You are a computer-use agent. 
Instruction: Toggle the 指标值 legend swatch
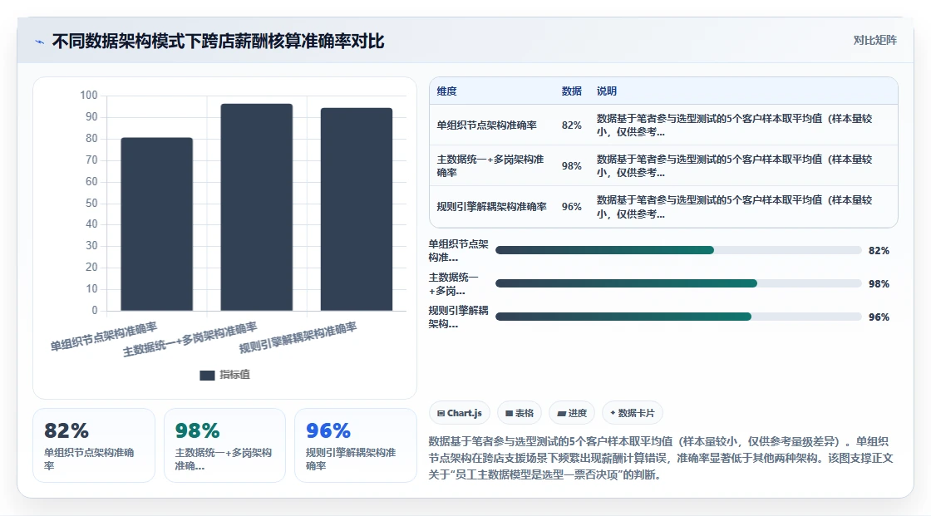(207, 376)
